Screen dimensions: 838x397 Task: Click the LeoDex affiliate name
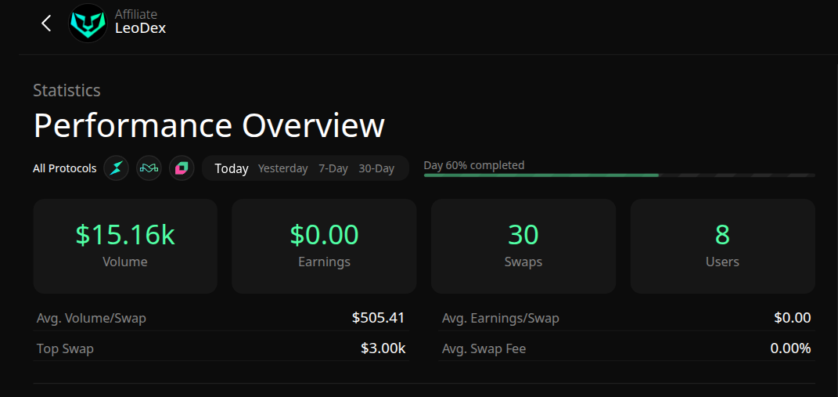click(x=140, y=28)
